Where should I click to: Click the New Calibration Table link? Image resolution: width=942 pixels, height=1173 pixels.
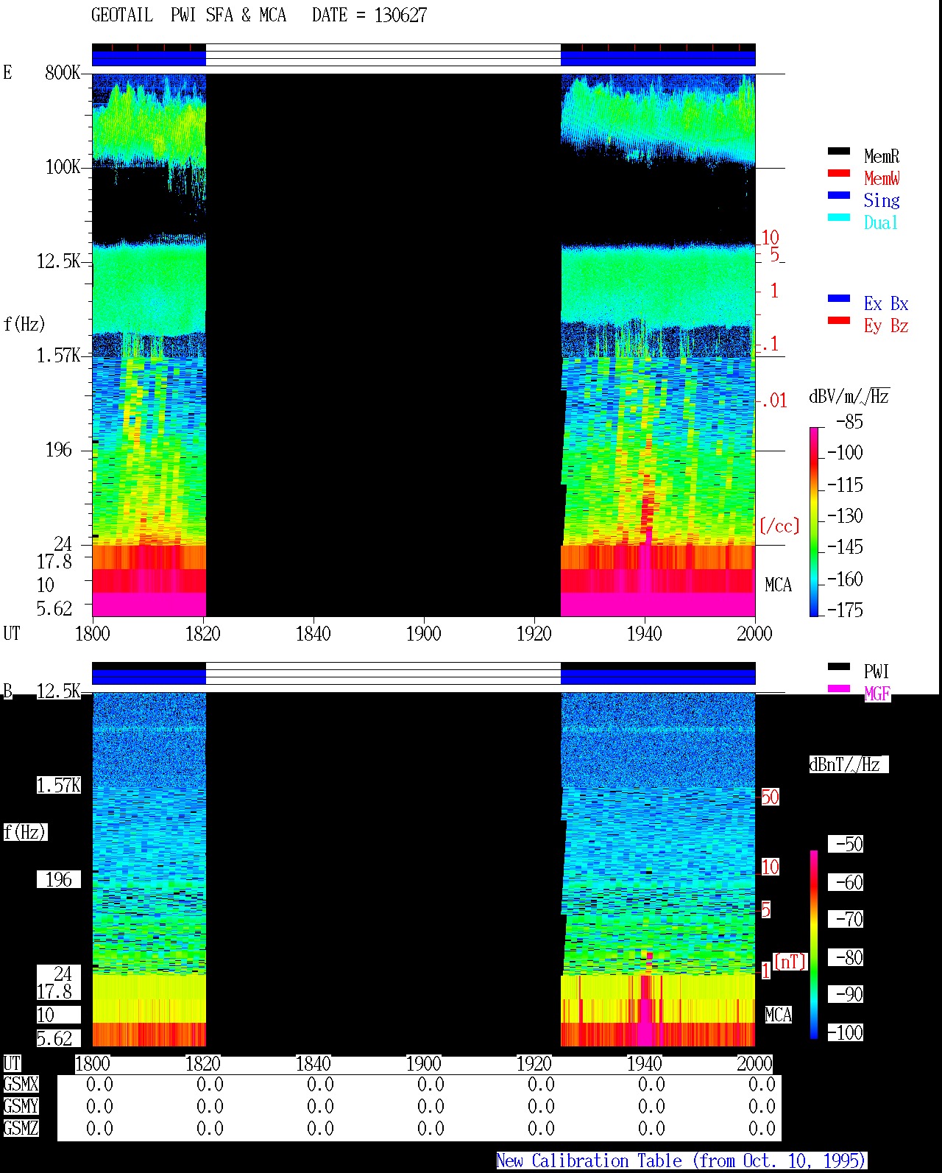pos(681,1161)
